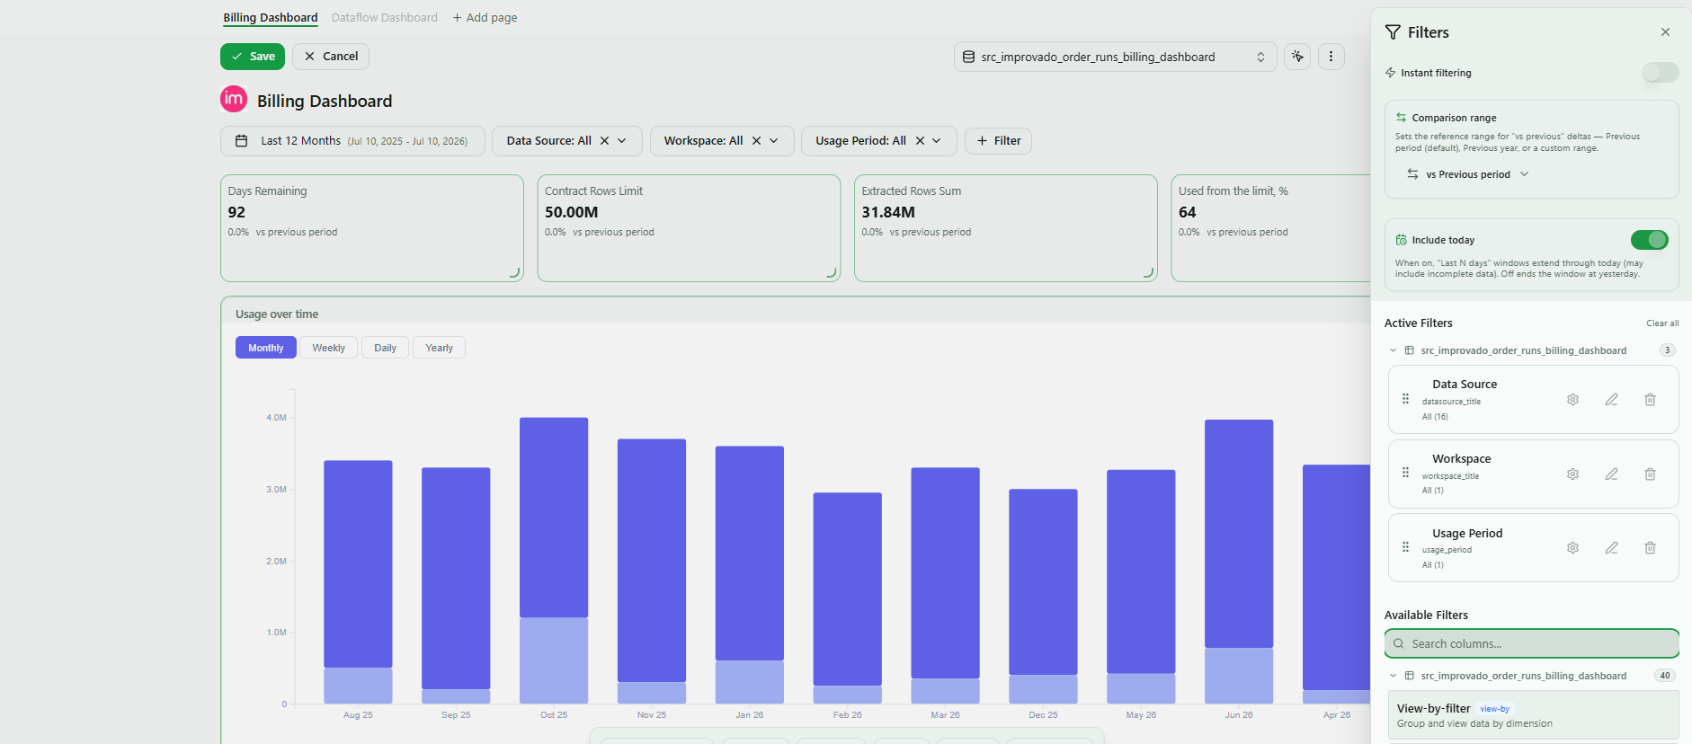Click the Save button
The height and width of the screenshot is (744, 1692).
point(253,57)
